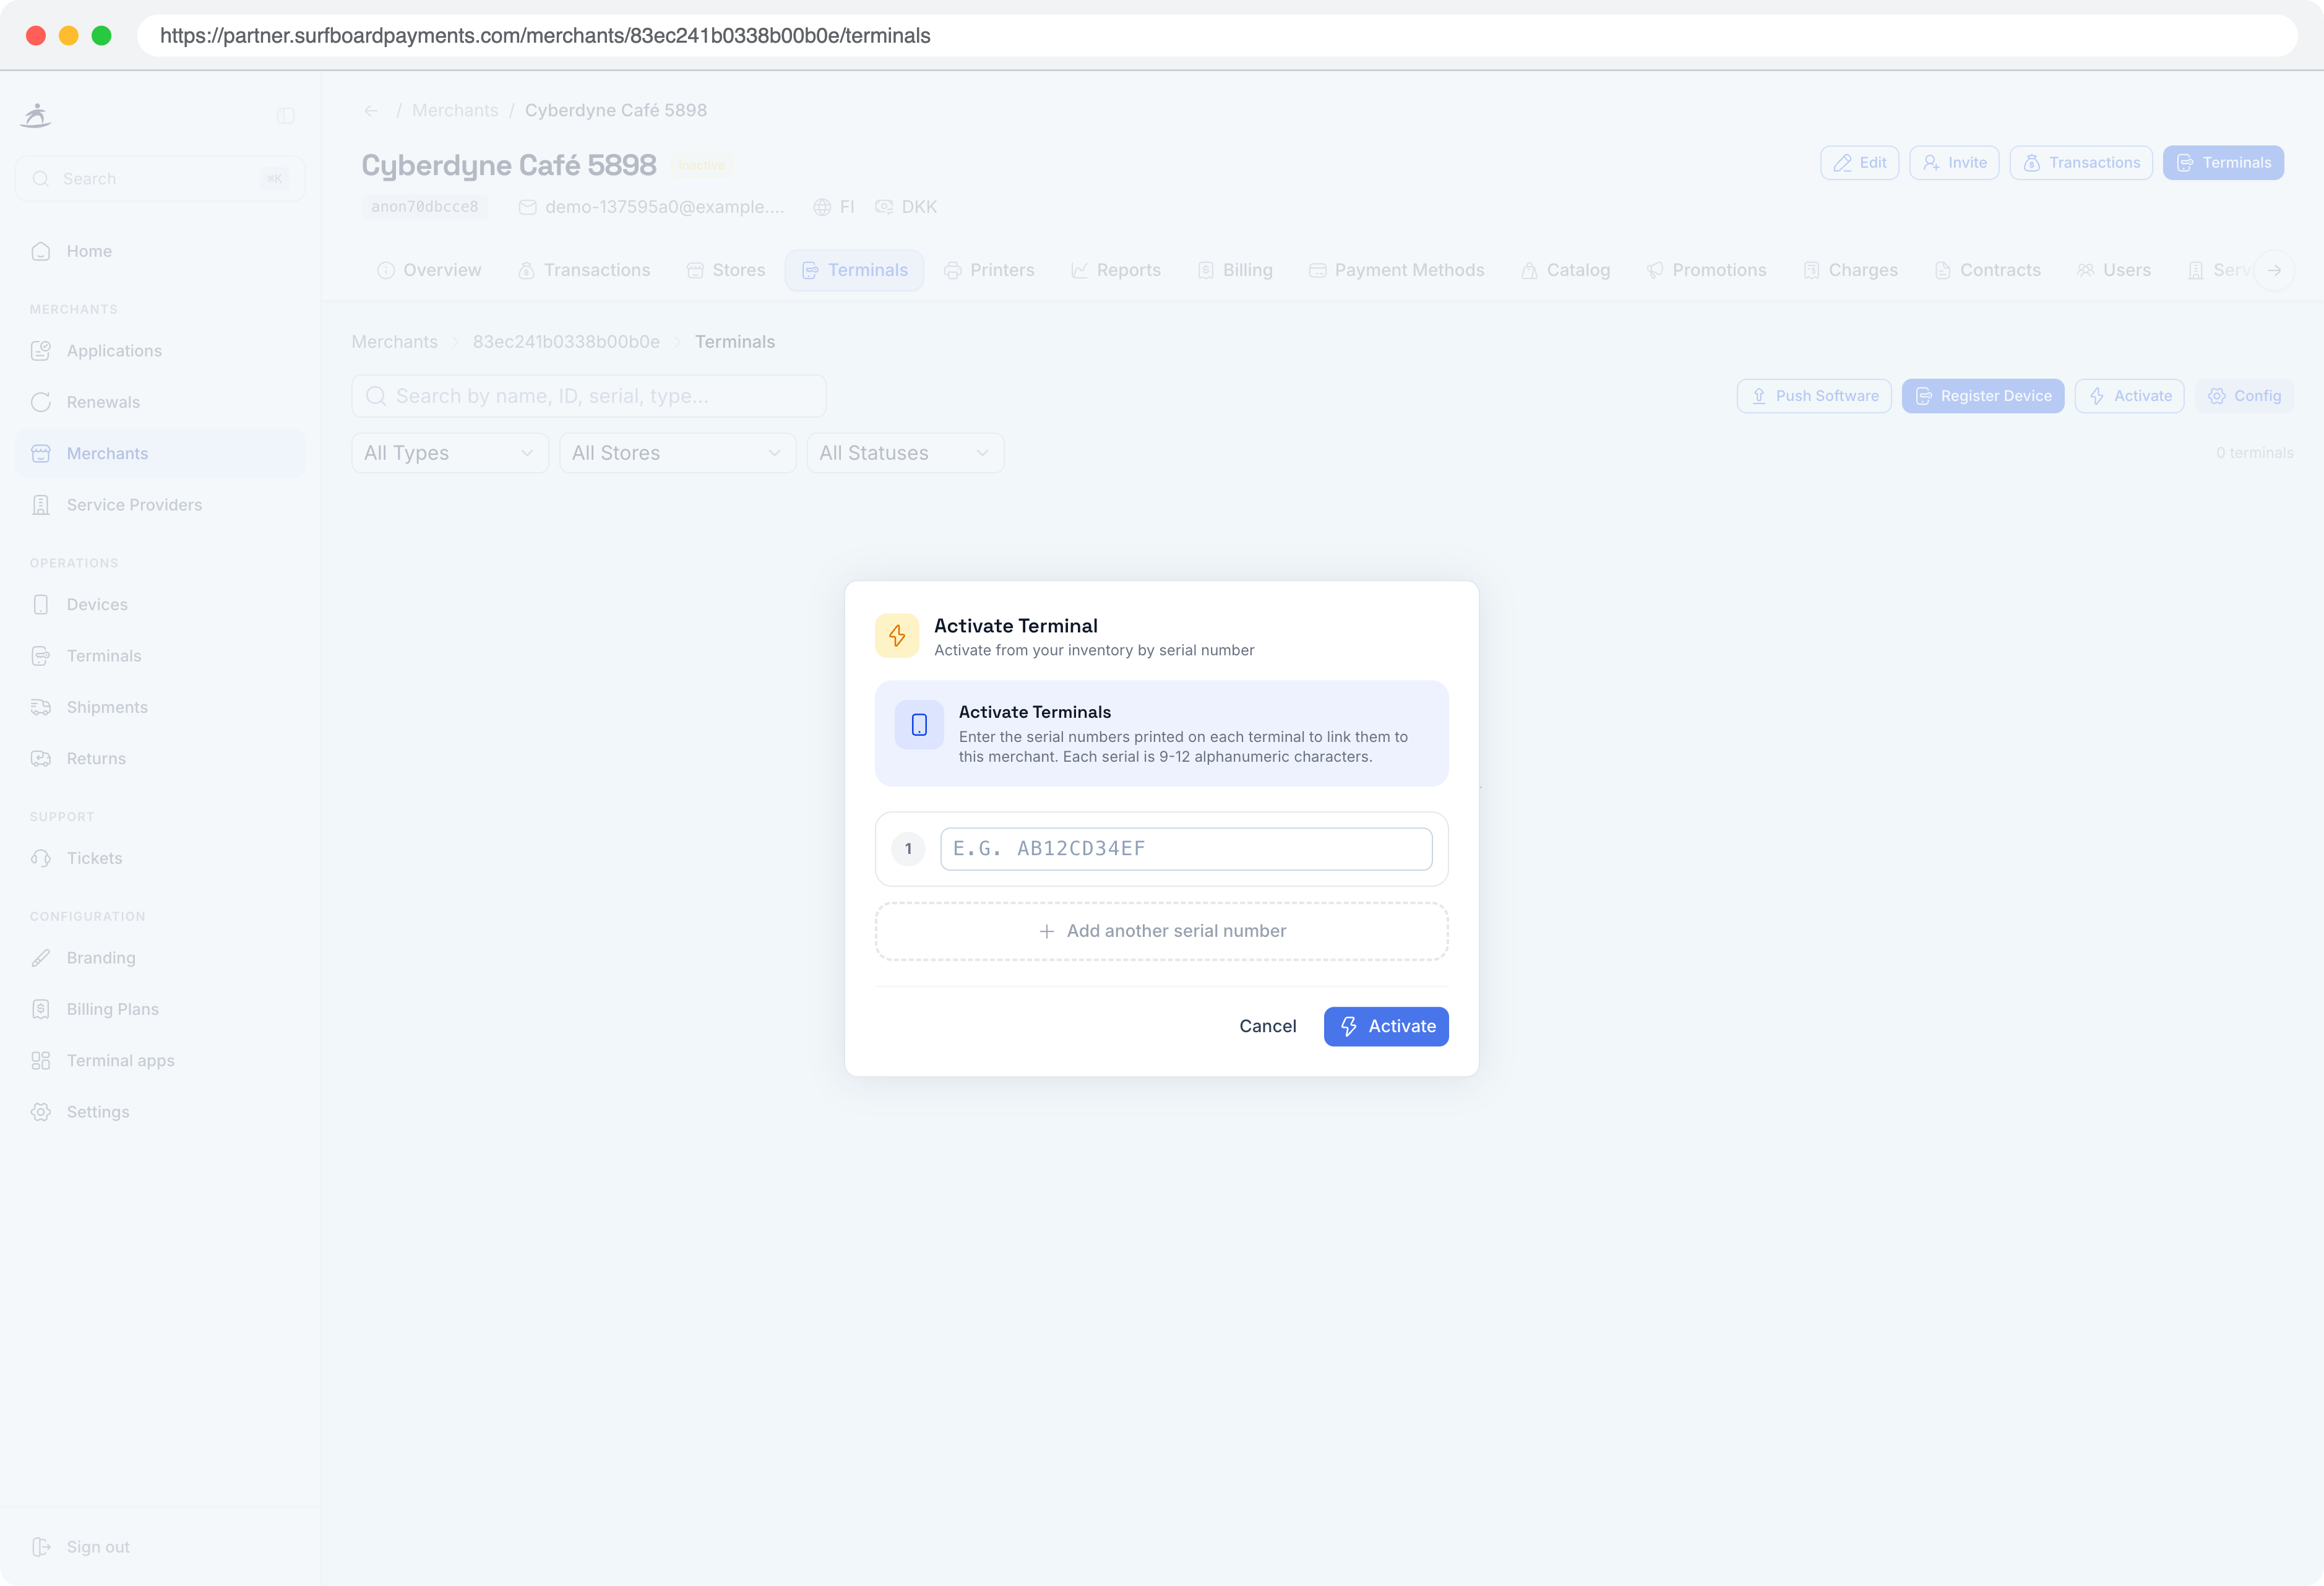Click the Shipments truck icon
The height and width of the screenshot is (1586, 2324).
41,707
